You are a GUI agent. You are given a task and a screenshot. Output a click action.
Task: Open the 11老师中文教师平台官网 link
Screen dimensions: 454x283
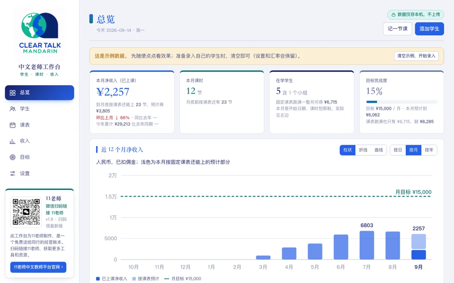coord(38,267)
